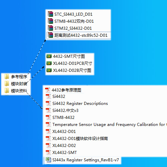Select the 4432-SMT尺寸图 PCB file icon
This screenshot has height=167, width=167.
(49, 56)
